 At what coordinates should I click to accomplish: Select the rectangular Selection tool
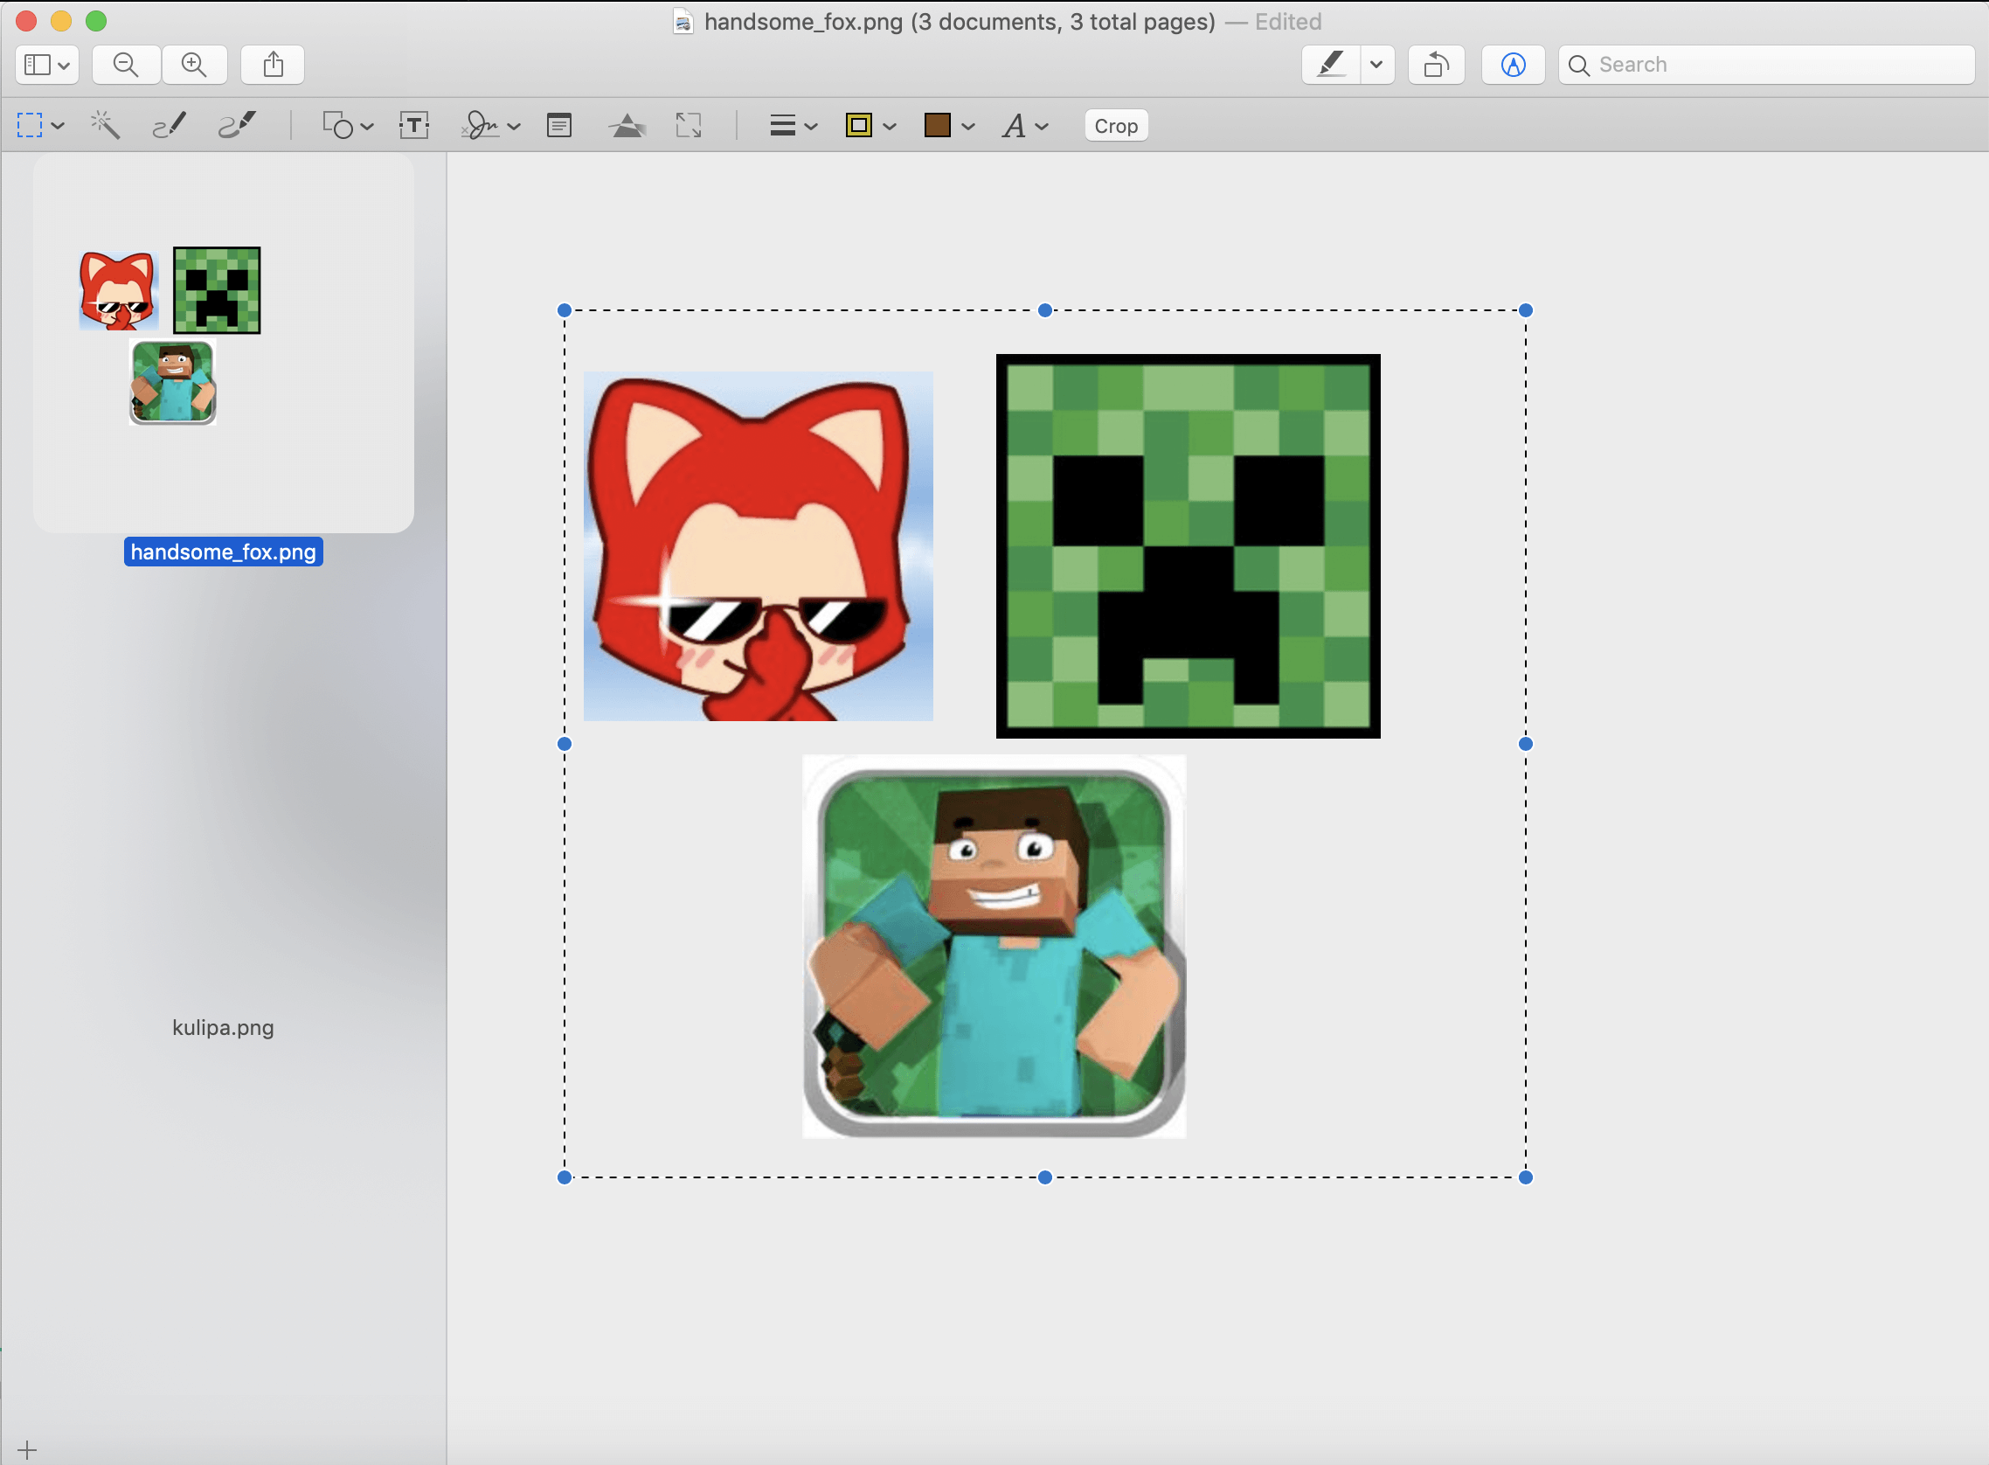[30, 125]
